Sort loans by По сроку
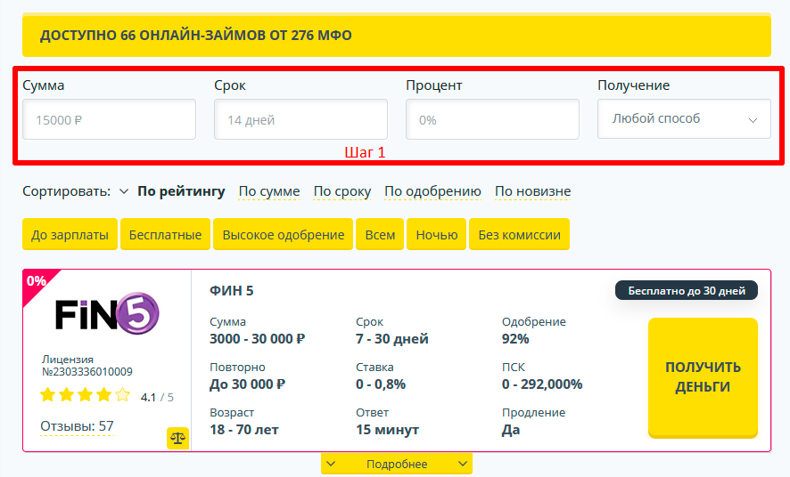Viewport: 790px width, 477px height. 342,191
